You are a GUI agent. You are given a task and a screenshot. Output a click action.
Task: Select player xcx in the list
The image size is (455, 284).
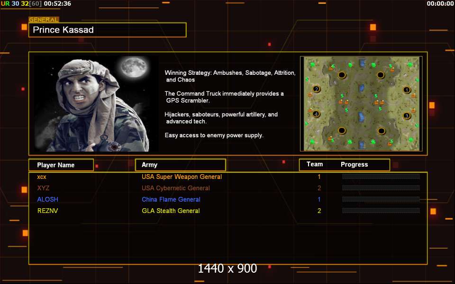[42, 177]
